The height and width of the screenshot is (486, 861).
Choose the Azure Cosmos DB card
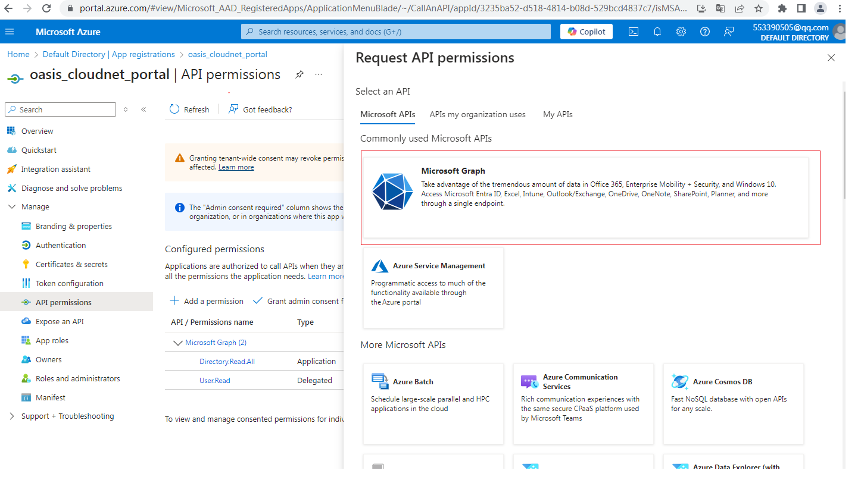(x=734, y=404)
